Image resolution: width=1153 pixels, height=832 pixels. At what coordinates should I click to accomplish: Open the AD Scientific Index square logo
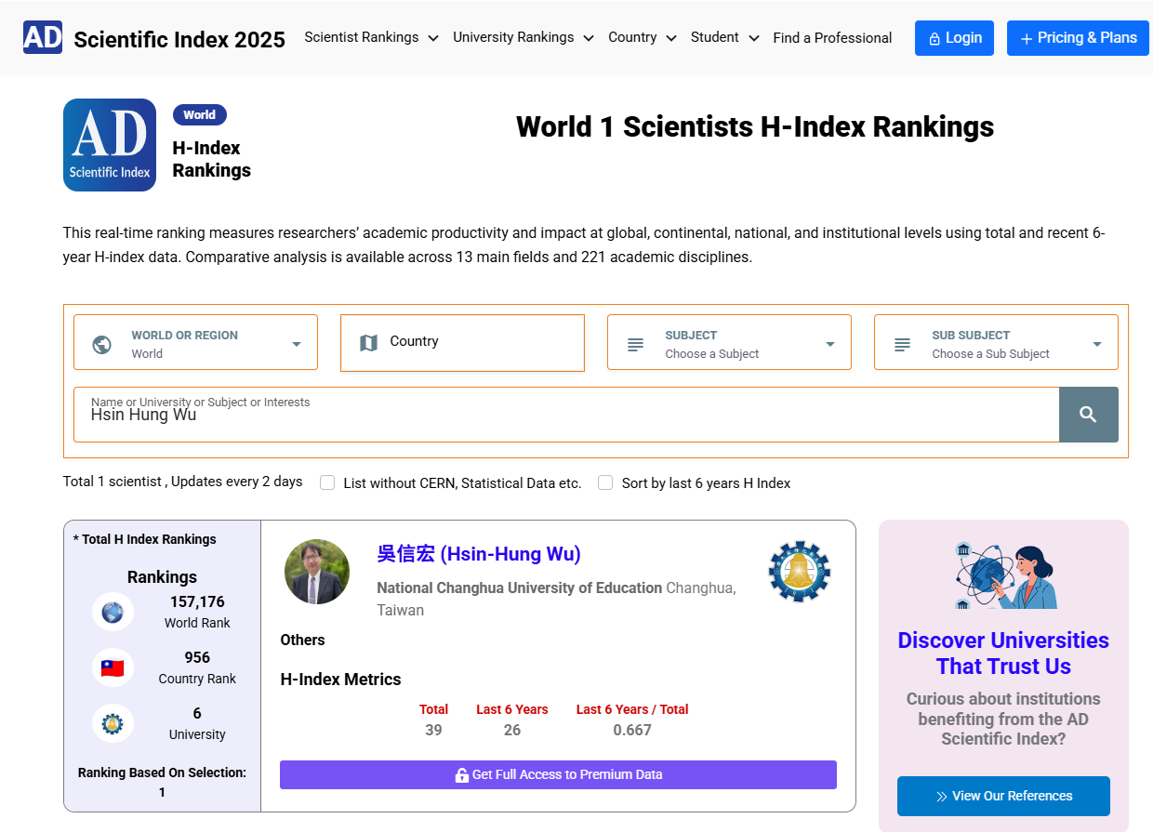[110, 145]
